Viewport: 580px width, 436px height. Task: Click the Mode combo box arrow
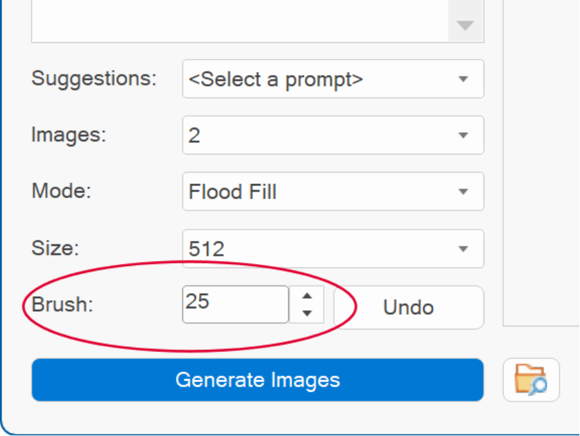pos(463,192)
